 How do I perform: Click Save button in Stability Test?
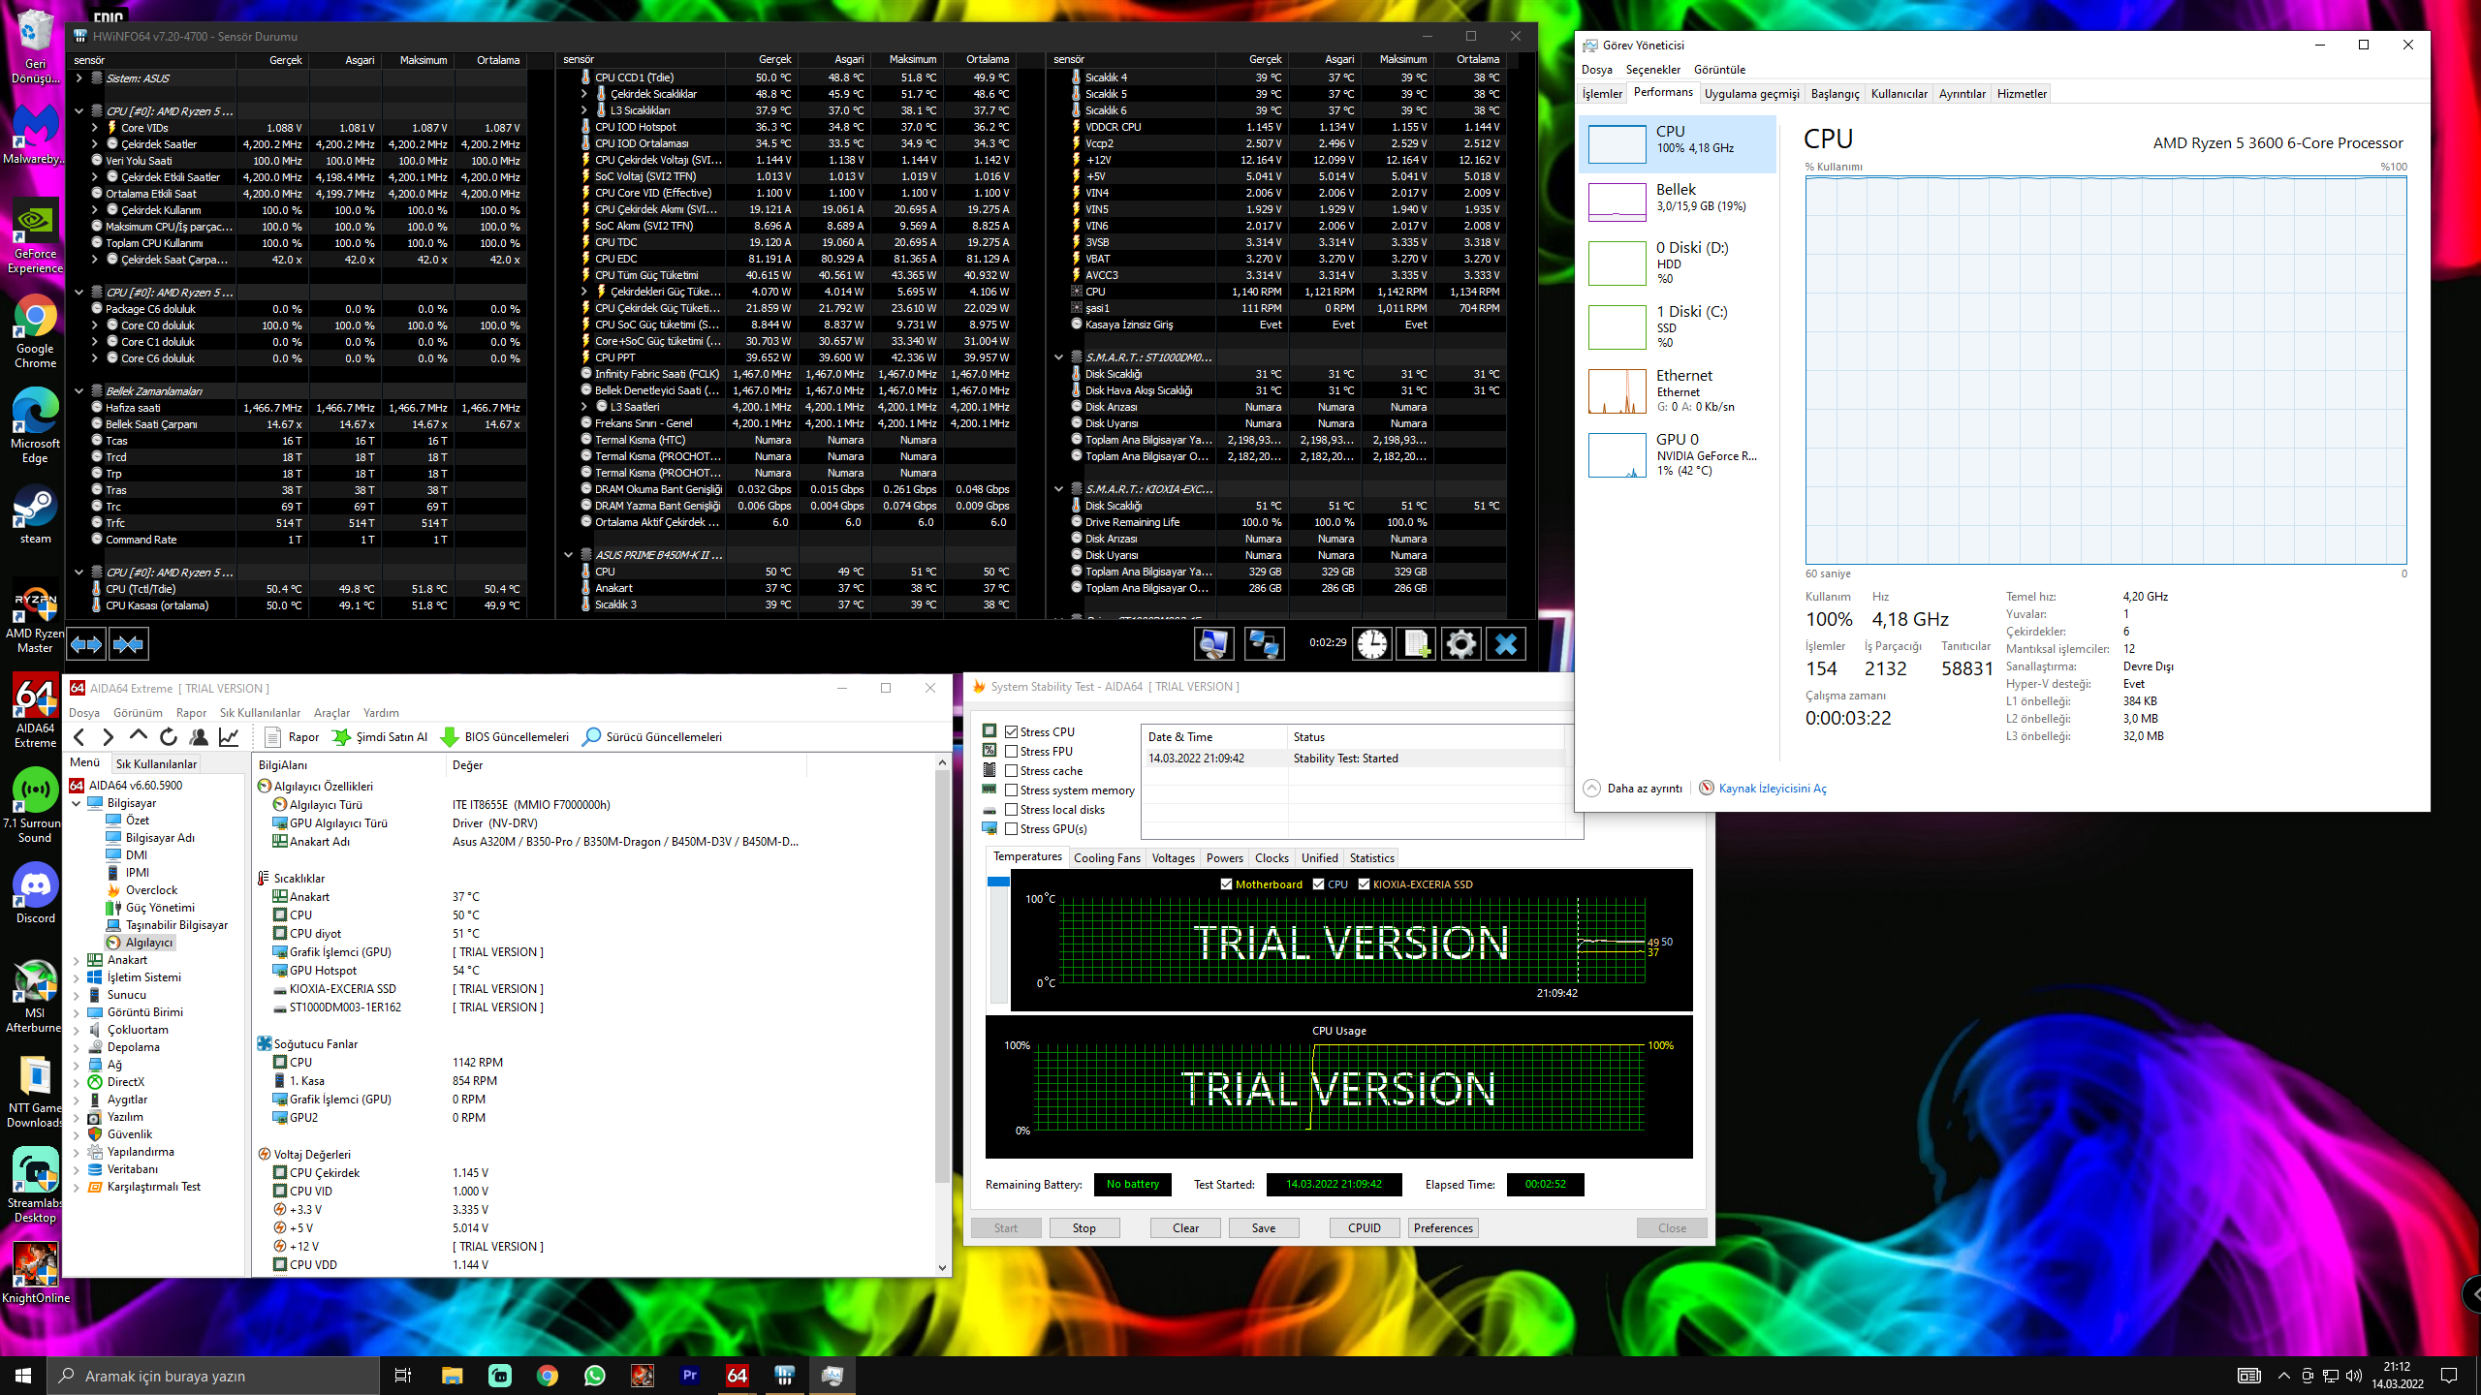click(1264, 1228)
